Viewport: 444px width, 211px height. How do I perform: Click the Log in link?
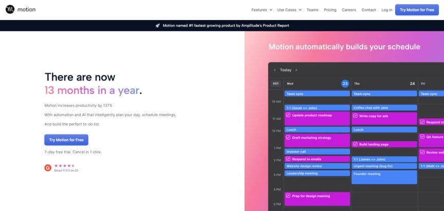point(386,10)
